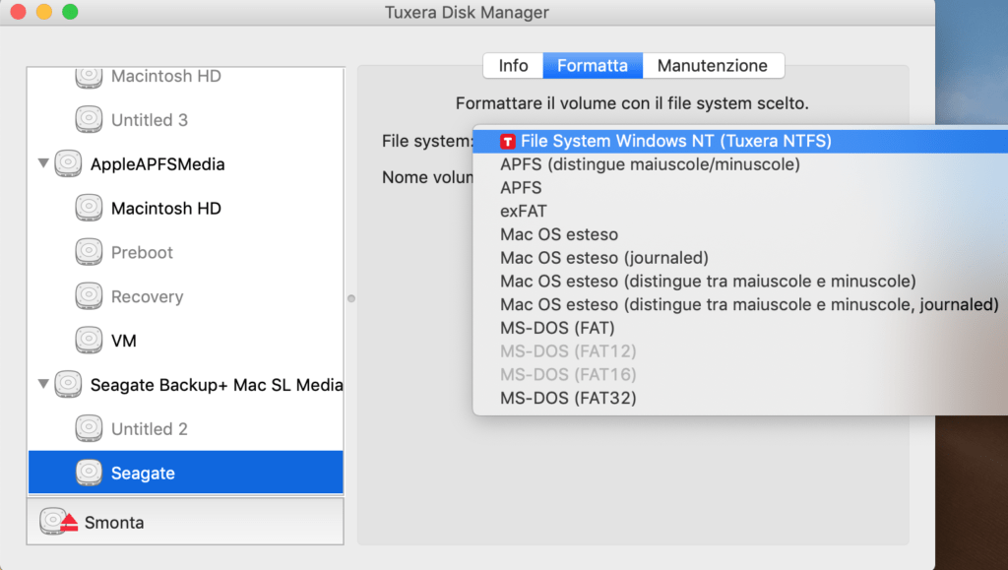The width and height of the screenshot is (1008, 570).
Task: Switch to the Info tab
Action: coord(513,66)
